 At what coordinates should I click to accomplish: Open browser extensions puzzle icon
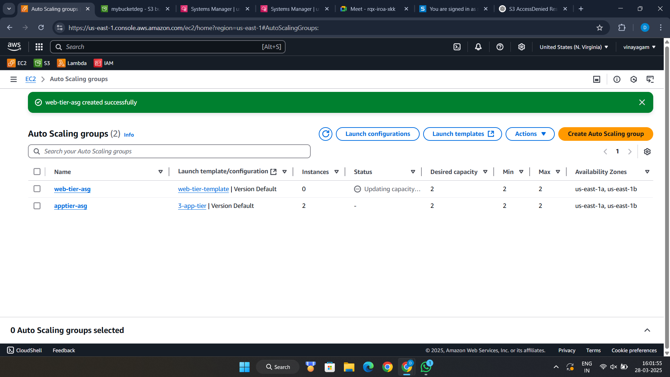(622, 28)
